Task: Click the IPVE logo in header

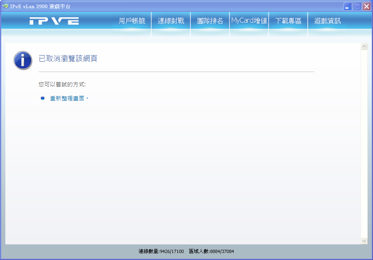Action: tap(54, 21)
